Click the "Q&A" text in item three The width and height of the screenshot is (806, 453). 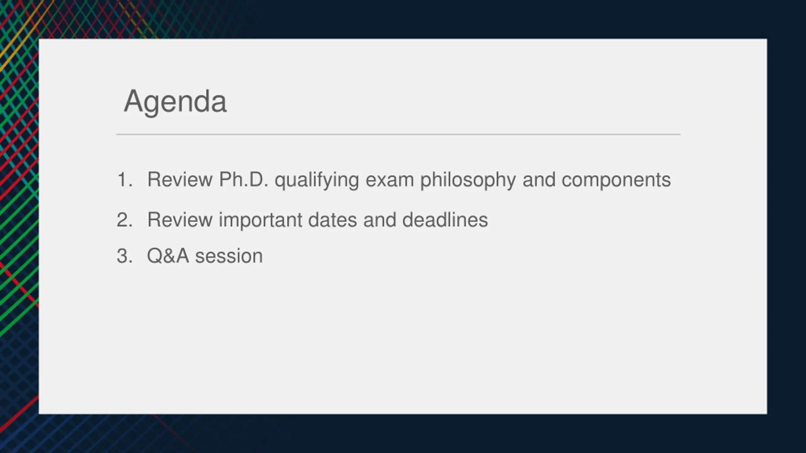click(168, 256)
